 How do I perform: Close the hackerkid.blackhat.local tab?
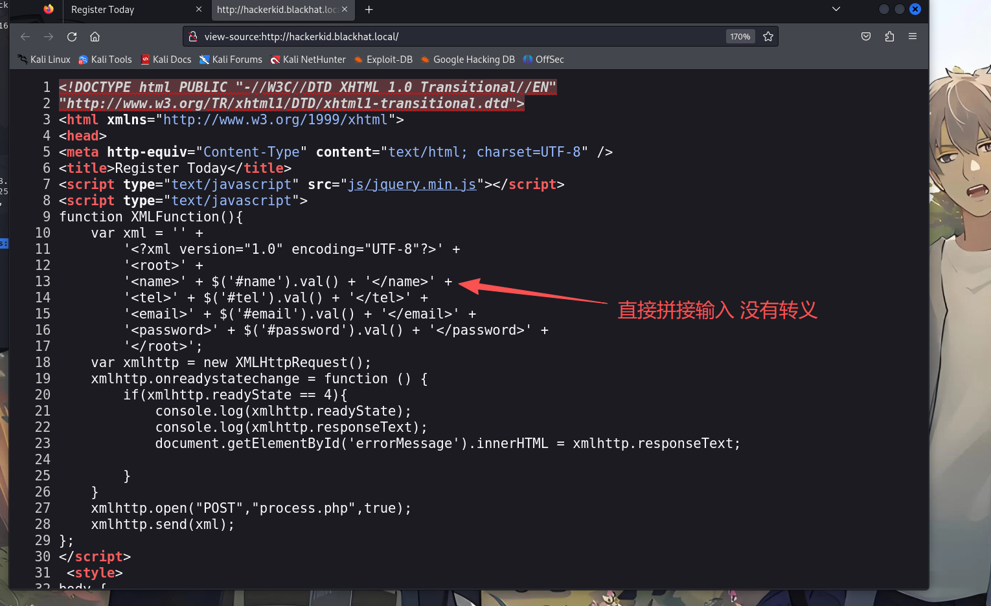tap(345, 10)
